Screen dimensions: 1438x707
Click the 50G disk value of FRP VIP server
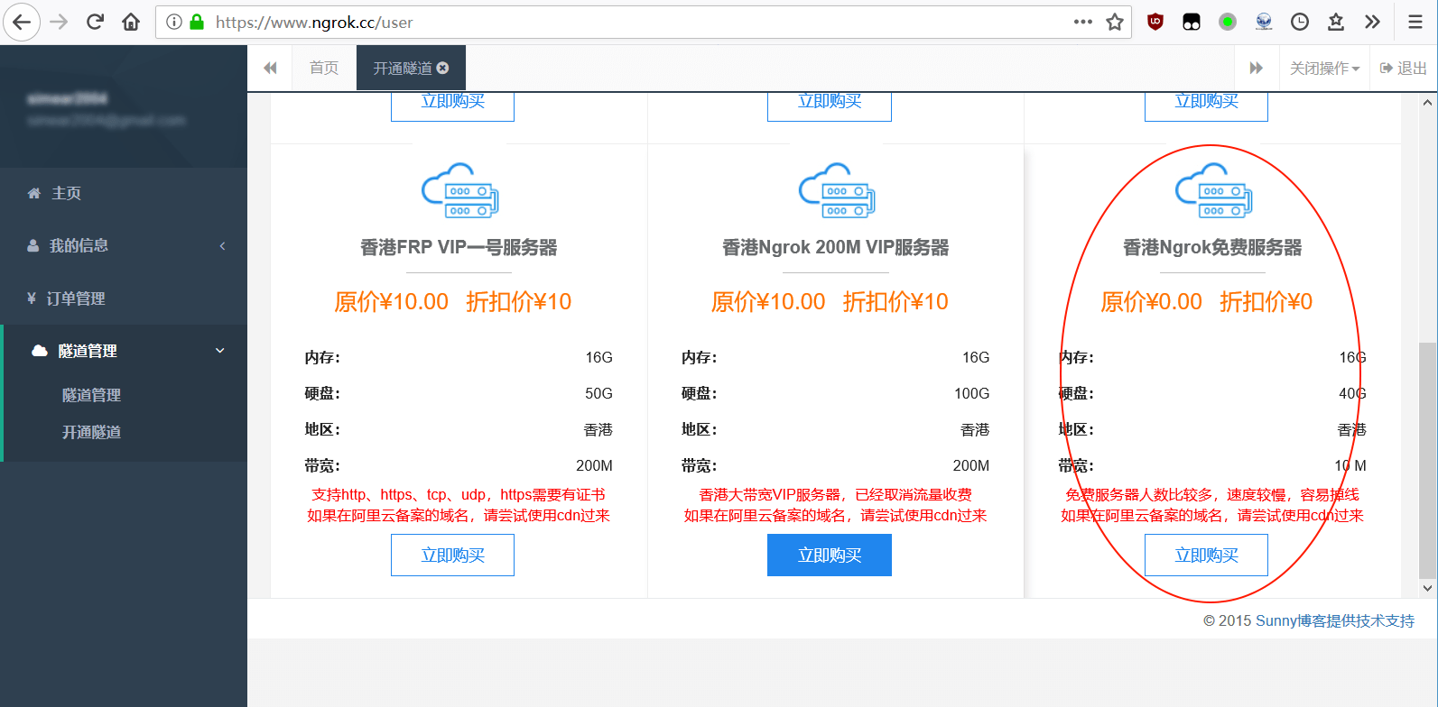(598, 393)
